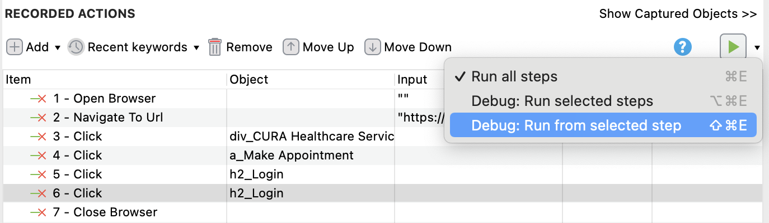Click the Remove trash can icon

click(215, 47)
